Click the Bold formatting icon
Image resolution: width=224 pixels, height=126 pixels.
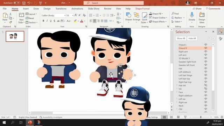coord(43,21)
